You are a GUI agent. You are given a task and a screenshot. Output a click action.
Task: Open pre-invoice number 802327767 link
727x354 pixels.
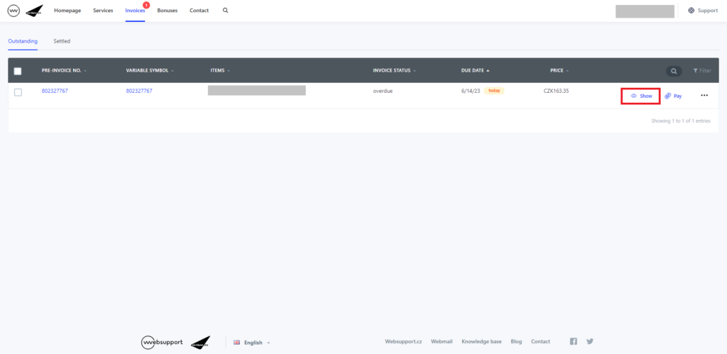click(55, 91)
